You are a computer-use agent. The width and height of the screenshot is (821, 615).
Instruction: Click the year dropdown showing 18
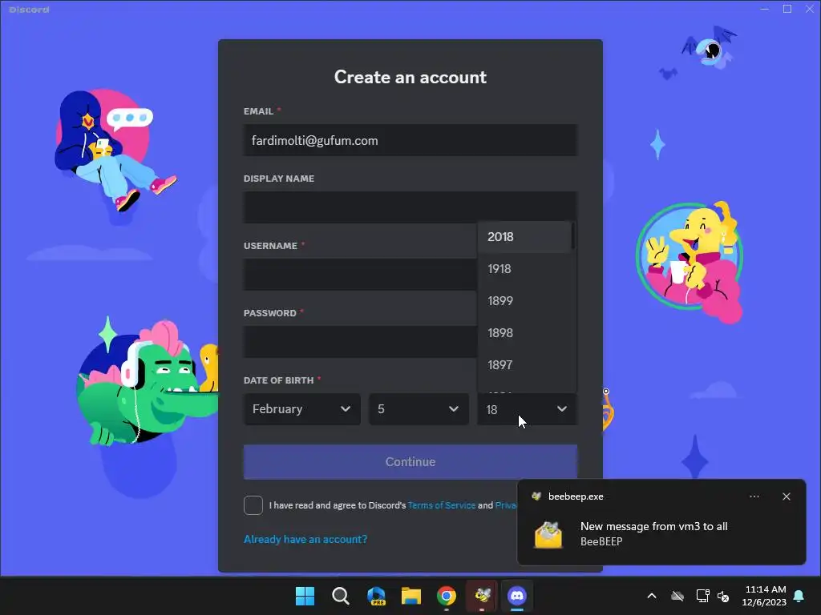coord(528,409)
